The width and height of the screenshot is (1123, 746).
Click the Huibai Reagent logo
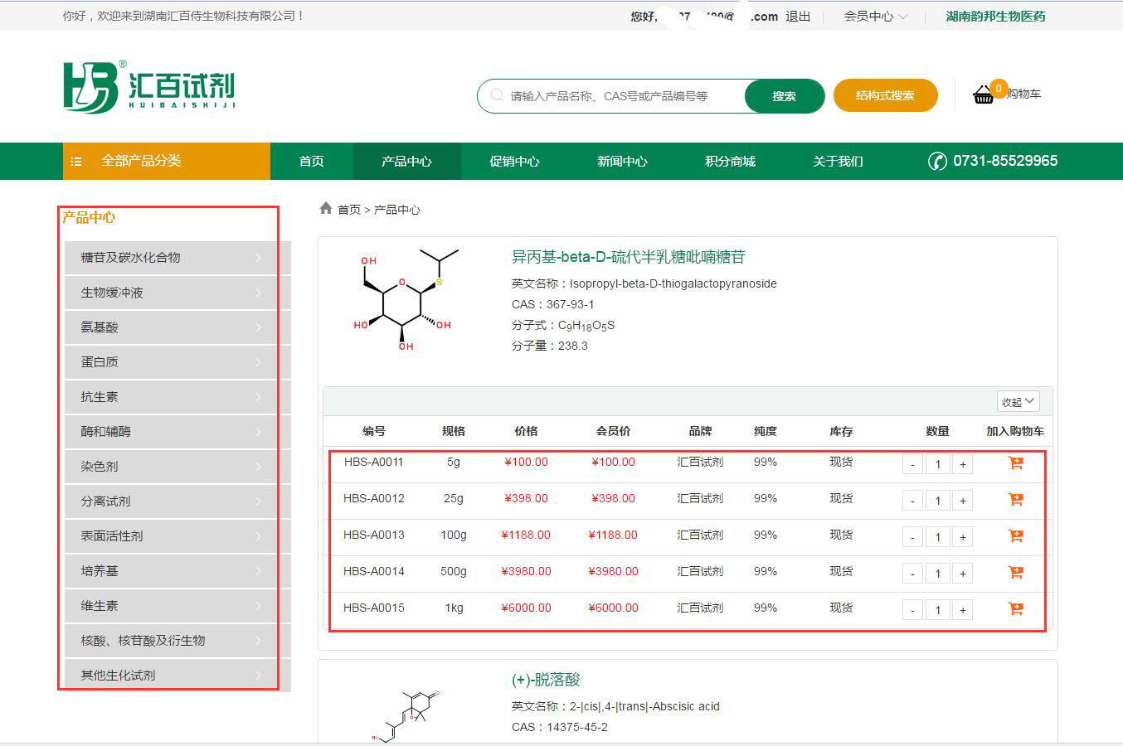pos(149,87)
